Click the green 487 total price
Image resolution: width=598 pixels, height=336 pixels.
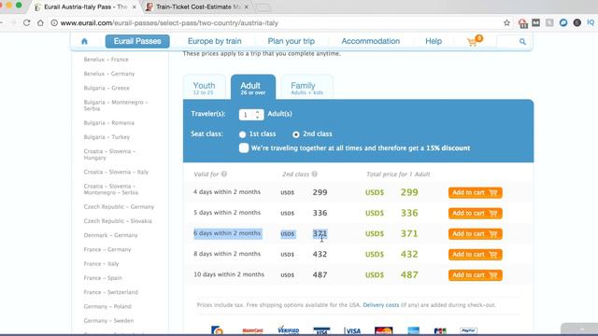[x=409, y=274]
